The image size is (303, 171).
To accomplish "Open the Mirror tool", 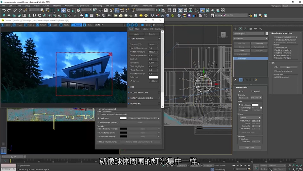I will coord(158,10).
